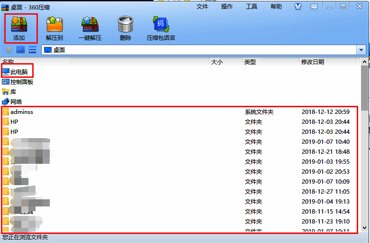Select folder dated 2018-11-23 19:10

click(180, 222)
